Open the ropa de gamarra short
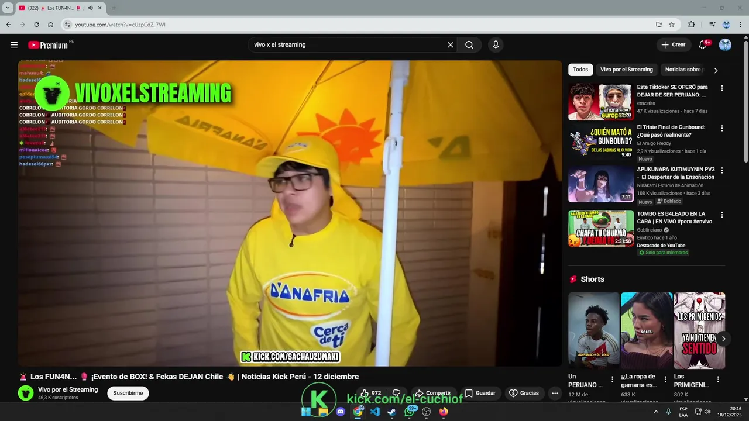This screenshot has width=749, height=421. pyautogui.click(x=647, y=331)
